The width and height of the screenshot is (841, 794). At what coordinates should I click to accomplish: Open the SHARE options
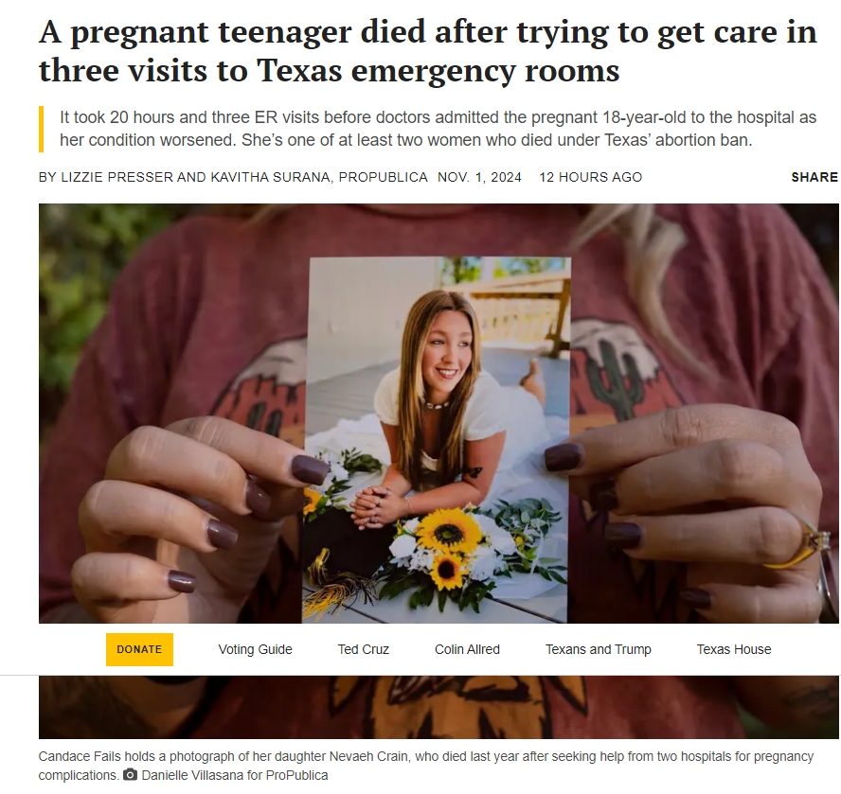(x=814, y=177)
